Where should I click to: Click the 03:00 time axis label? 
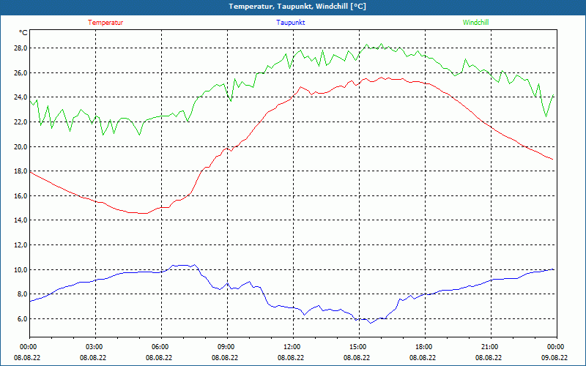[94, 347]
